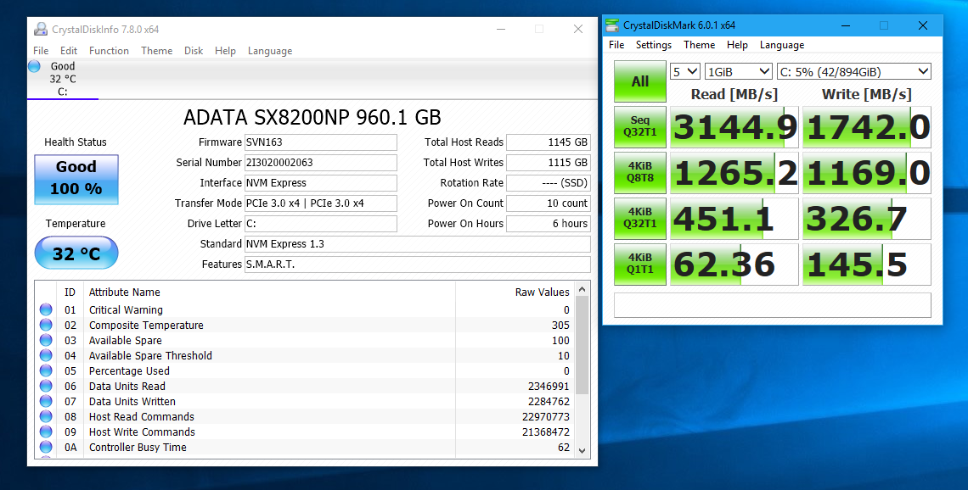Open the Language menu in CrystalDiskMark
This screenshot has height=490, width=968.
(781, 44)
